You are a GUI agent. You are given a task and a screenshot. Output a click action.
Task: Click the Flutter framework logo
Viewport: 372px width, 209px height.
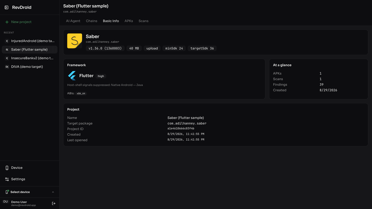pos(72,76)
